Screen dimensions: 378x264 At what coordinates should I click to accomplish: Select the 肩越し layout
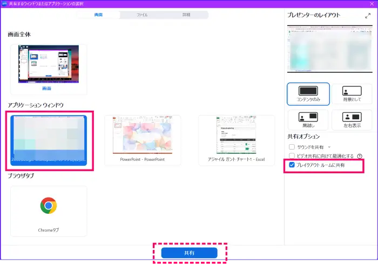click(x=308, y=120)
